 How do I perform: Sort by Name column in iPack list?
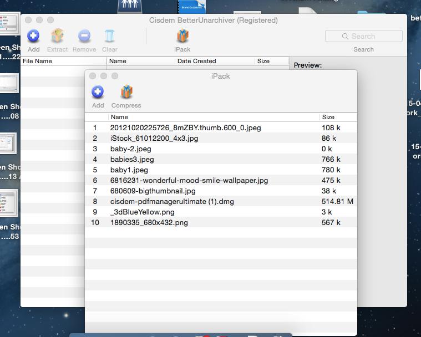(x=214, y=118)
